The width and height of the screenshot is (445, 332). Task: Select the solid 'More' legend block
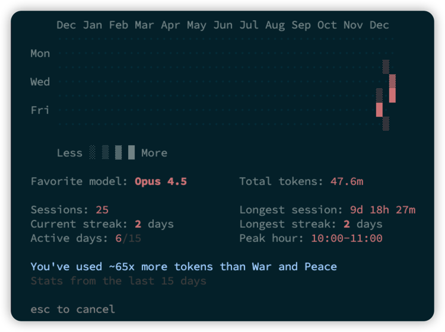pos(131,152)
